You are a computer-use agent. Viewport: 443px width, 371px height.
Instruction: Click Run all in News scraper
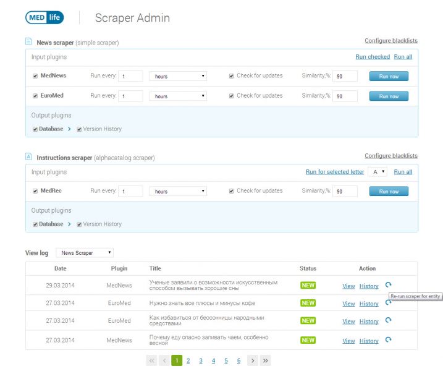click(403, 56)
